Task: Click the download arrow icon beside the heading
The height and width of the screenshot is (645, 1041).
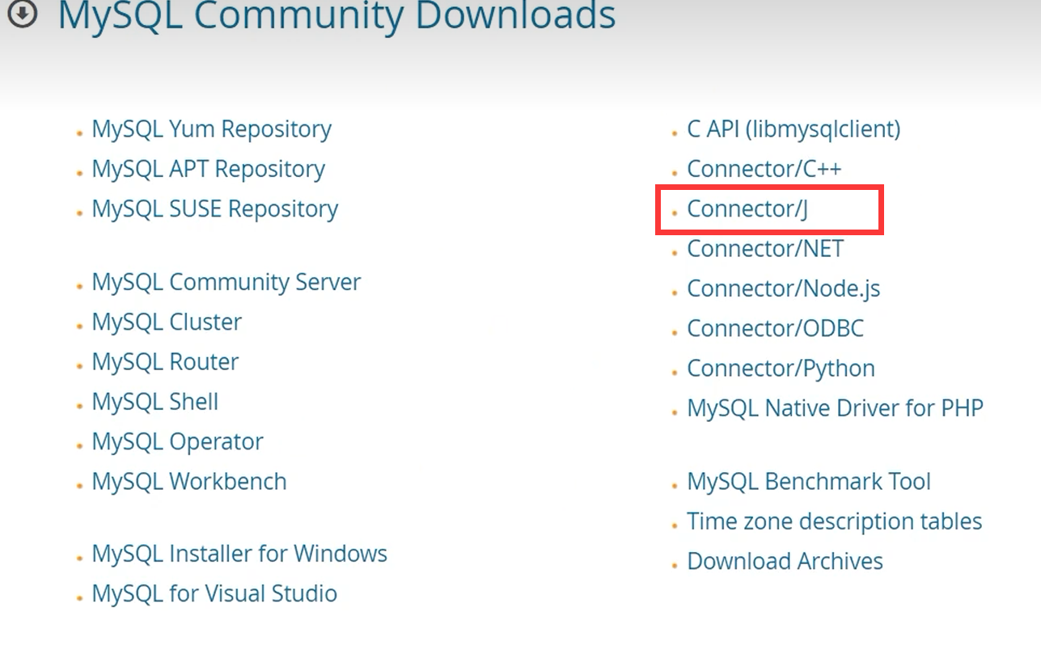Action: pyautogui.click(x=22, y=14)
